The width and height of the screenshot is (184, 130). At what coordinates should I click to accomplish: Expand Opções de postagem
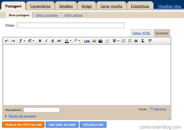22,116
